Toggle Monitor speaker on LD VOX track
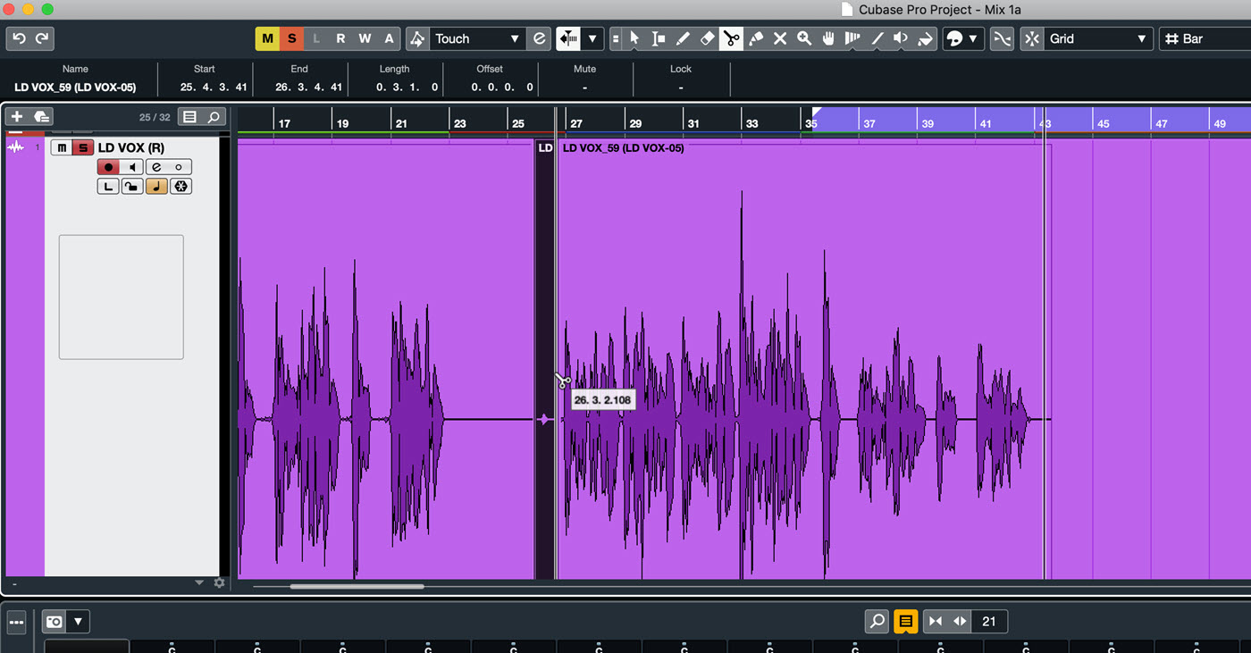 coord(132,167)
